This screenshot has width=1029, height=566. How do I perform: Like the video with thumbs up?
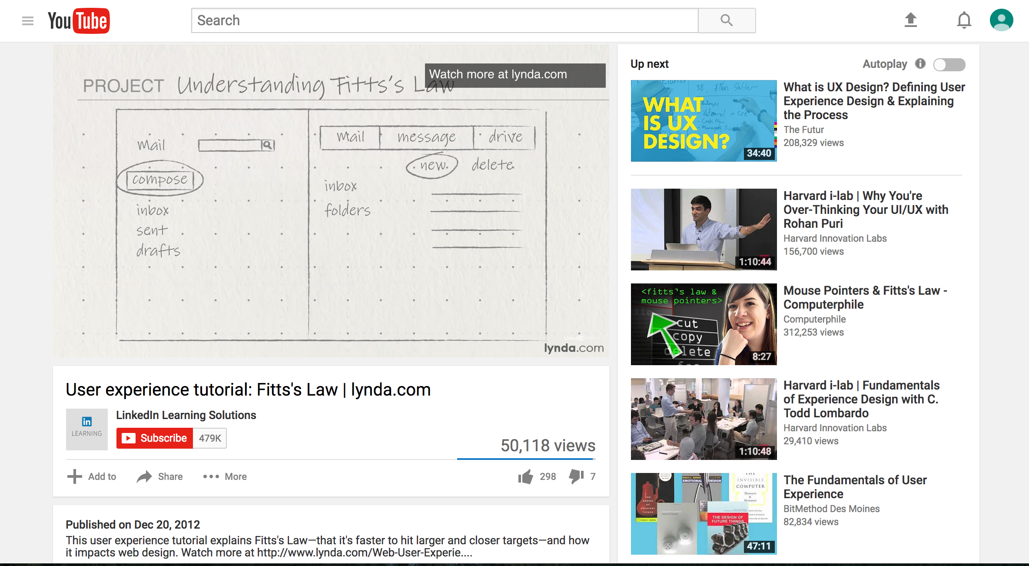[525, 476]
